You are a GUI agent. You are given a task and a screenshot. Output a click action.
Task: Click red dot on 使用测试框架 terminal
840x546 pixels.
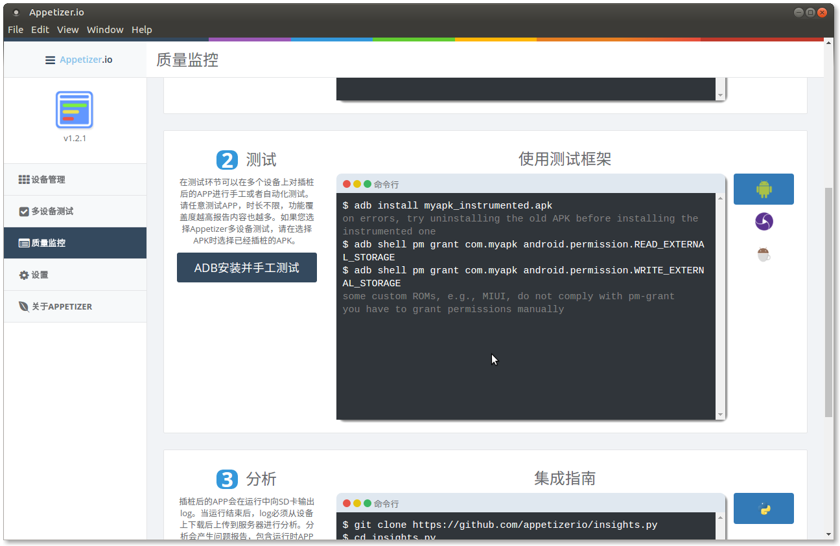347,184
